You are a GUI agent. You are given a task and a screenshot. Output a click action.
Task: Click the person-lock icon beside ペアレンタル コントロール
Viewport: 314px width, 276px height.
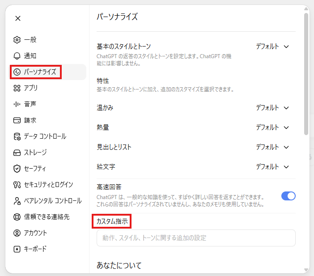pos(17,201)
